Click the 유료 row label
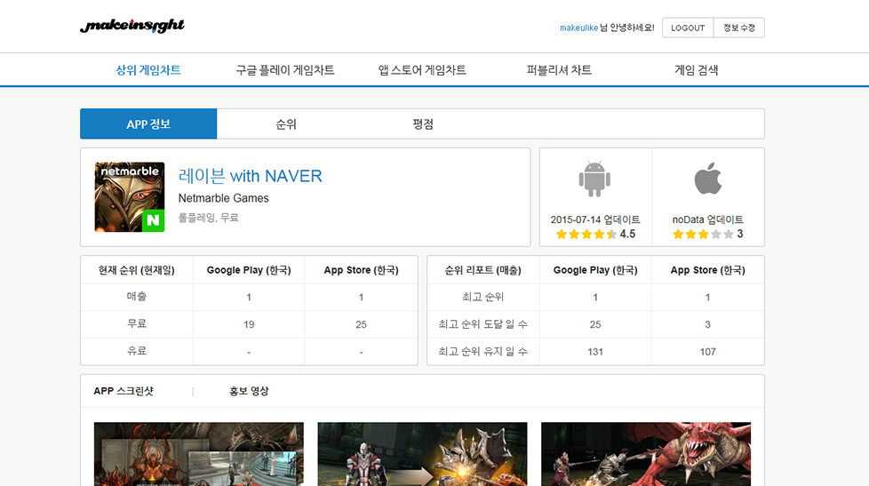The image size is (869, 486). pos(136,351)
